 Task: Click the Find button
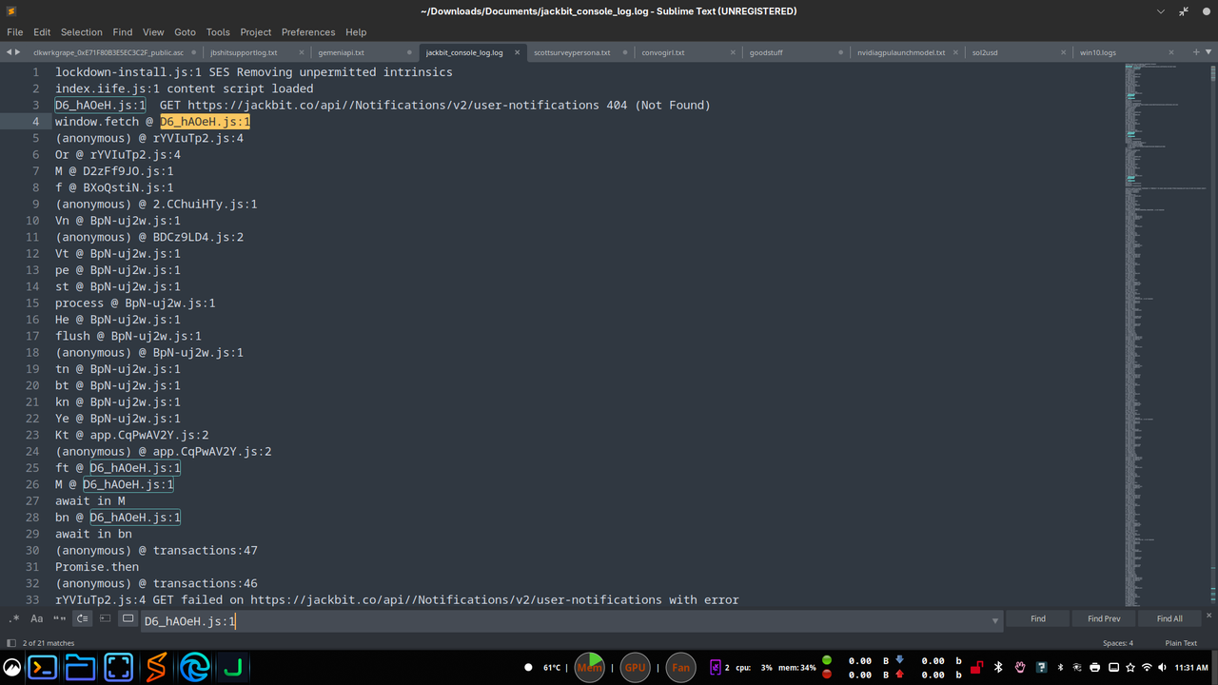click(x=1038, y=619)
